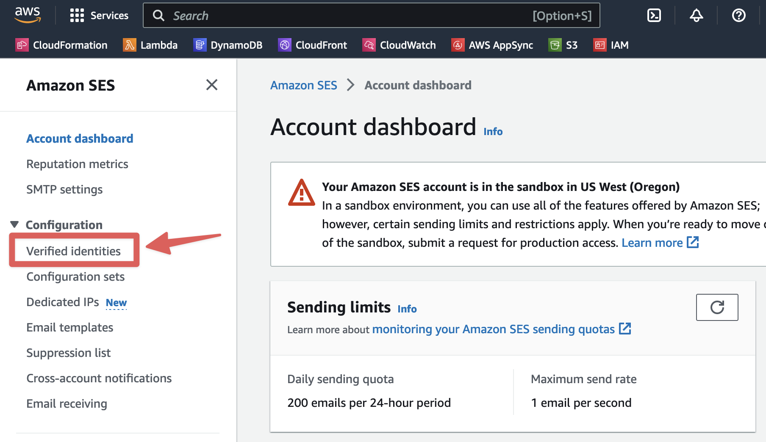Click the Maximum send rate label
Screen dimensions: 766x442
click(x=584, y=379)
